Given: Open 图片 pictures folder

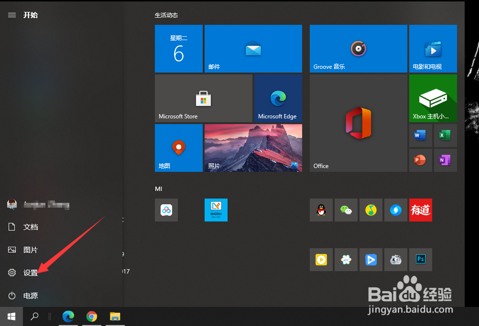Looking at the screenshot, I should pos(61,250).
